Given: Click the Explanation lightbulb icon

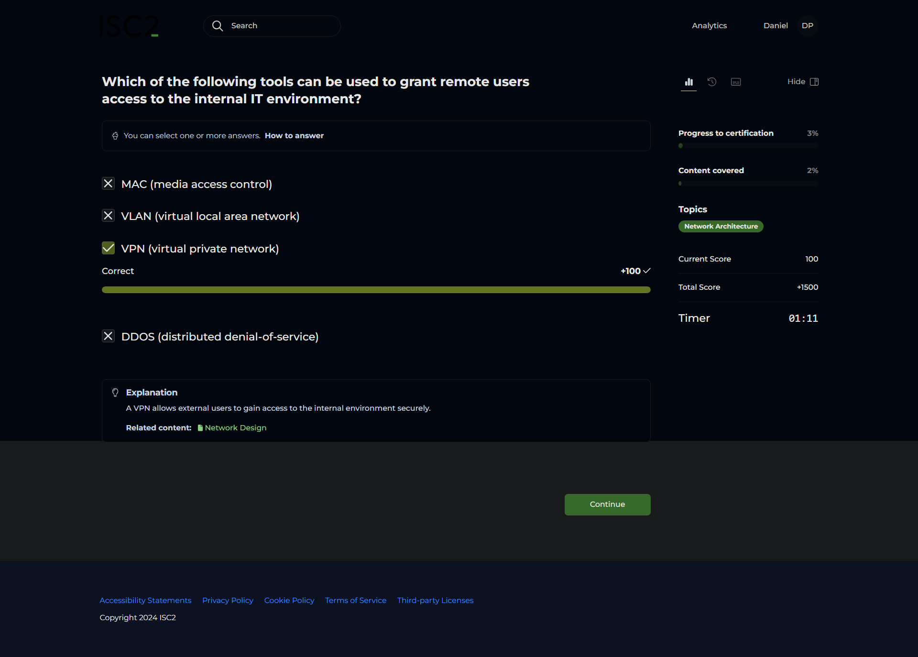Looking at the screenshot, I should [115, 393].
